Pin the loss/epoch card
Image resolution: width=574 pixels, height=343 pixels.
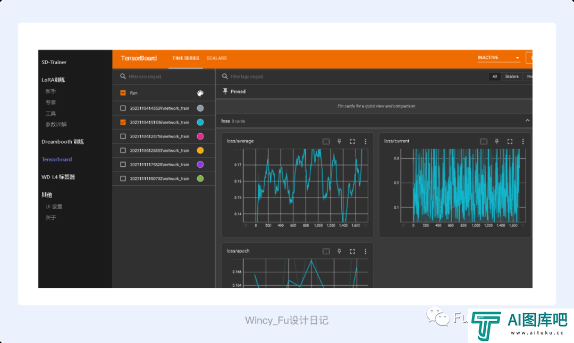point(339,251)
